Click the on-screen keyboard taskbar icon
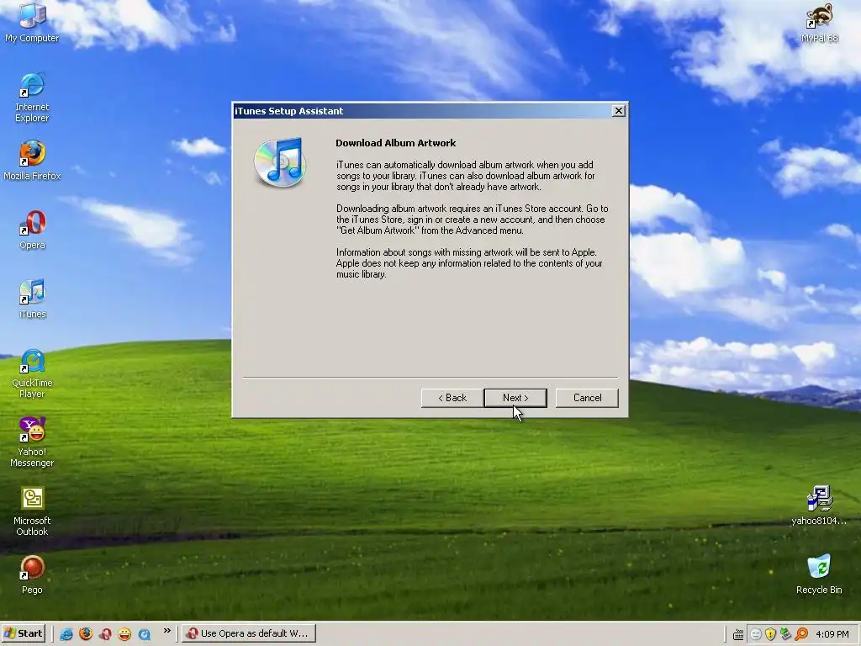Screen dimensions: 861x646 pos(738,634)
